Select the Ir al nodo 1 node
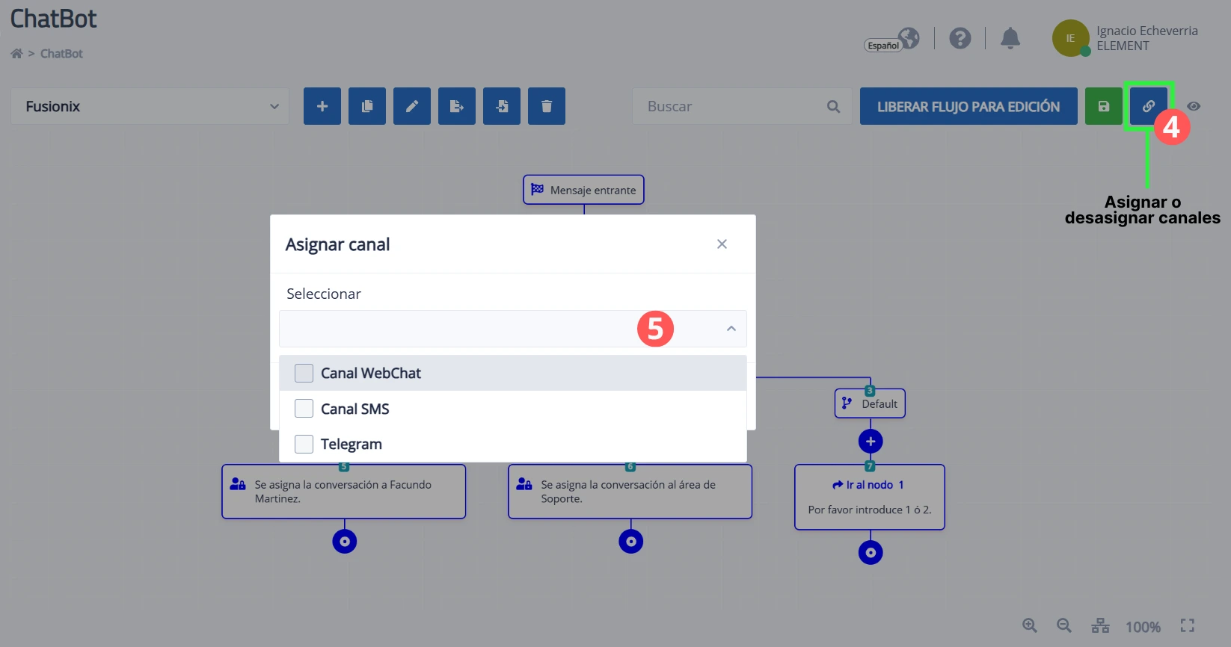Viewport: 1231px width, 647px height. (870, 497)
